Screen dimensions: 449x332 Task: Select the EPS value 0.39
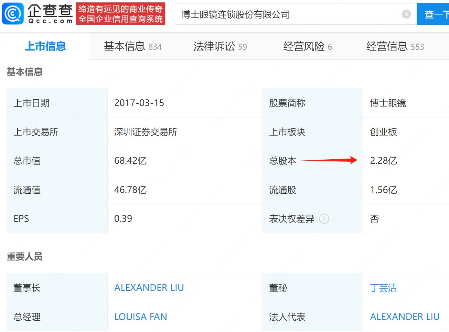click(123, 219)
